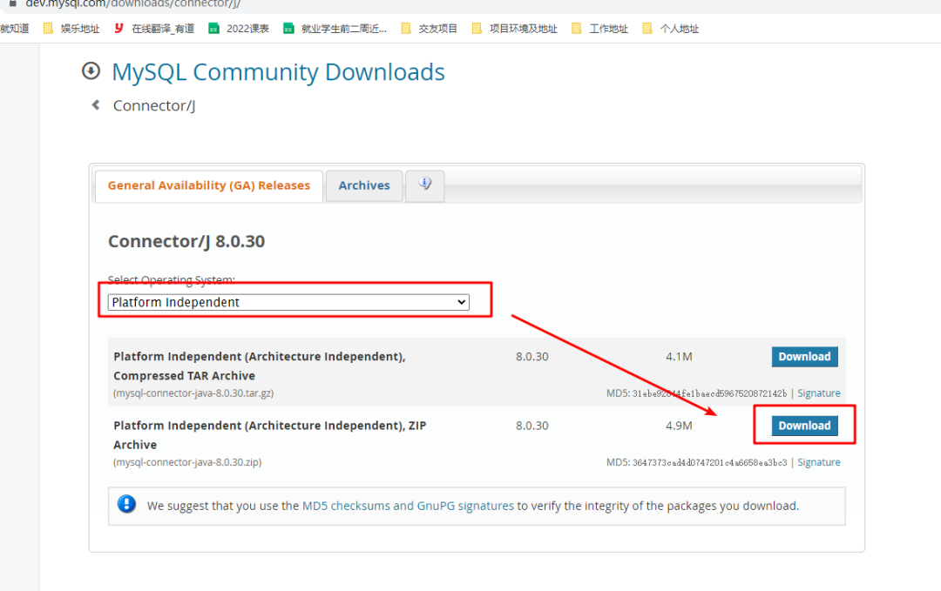Click the MD5 hash of the tar.gz file
Screen dimensions: 941x591
709,393
